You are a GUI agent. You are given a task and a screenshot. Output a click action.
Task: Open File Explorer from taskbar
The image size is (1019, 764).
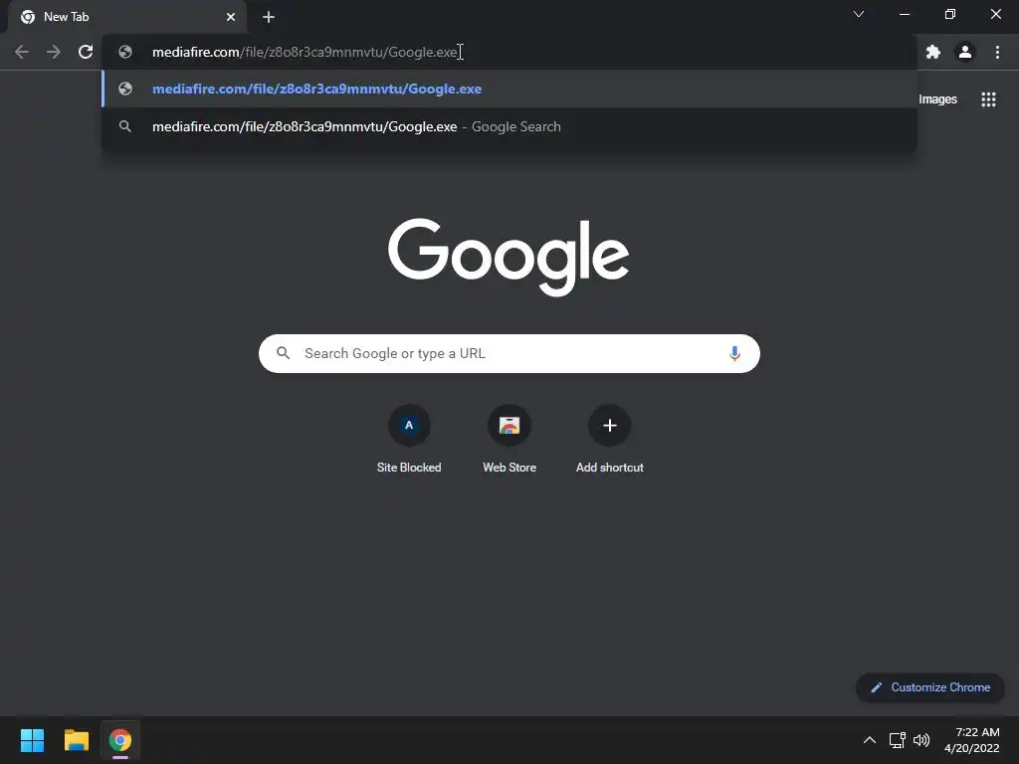click(x=76, y=740)
